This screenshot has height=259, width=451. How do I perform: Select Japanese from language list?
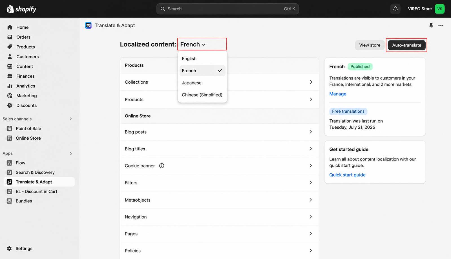pos(202,83)
